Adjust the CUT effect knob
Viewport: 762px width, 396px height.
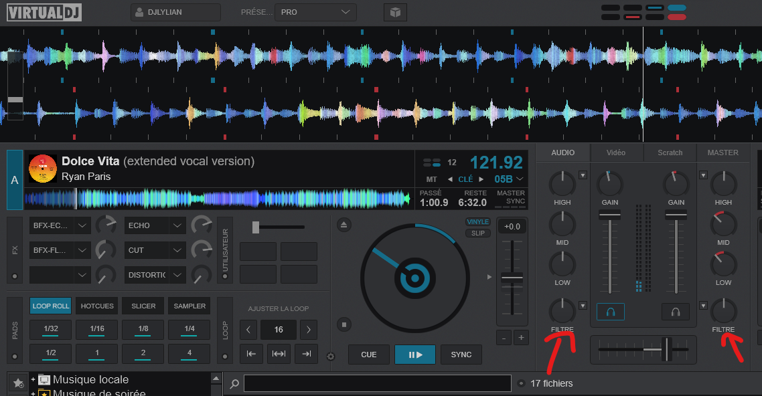202,250
